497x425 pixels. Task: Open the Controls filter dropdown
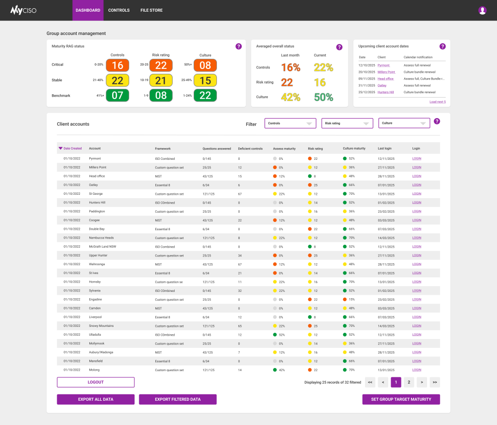(290, 123)
